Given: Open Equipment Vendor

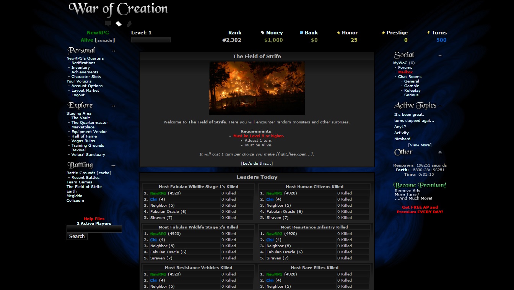Looking at the screenshot, I should (89, 132).
